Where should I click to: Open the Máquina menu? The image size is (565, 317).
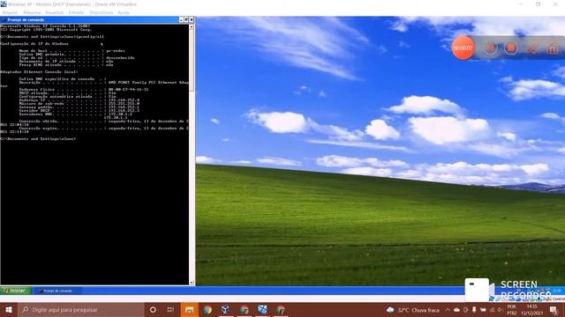(x=32, y=12)
